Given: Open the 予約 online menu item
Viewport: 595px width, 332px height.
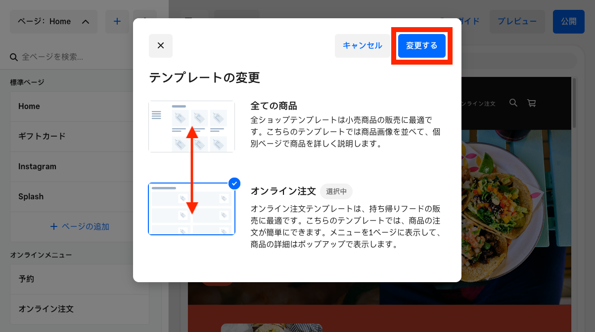Looking at the screenshot, I should tap(80, 279).
